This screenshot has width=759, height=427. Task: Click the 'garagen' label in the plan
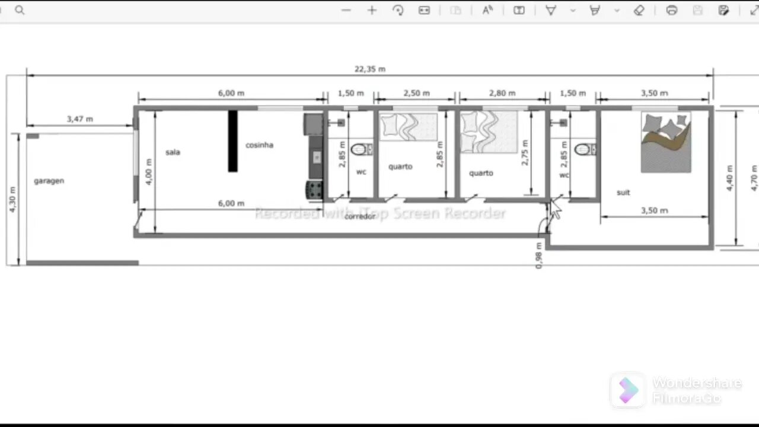coord(49,181)
